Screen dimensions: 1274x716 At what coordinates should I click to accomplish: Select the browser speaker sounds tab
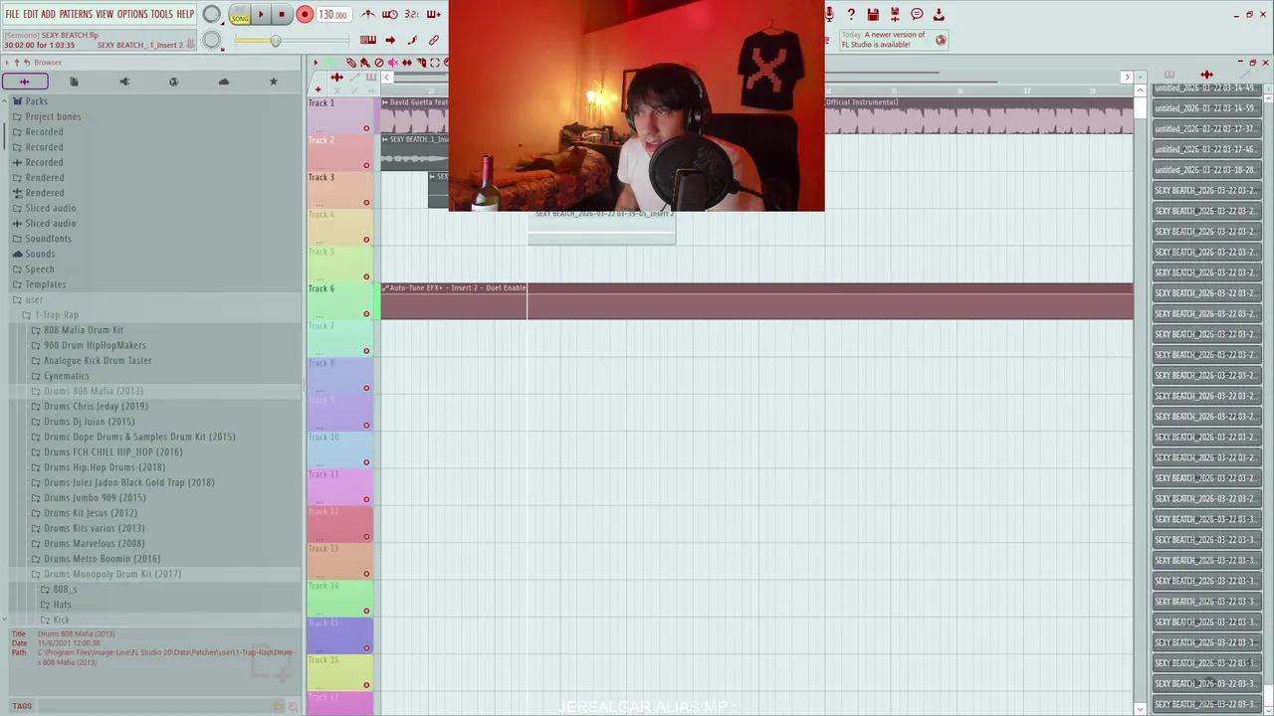[x=124, y=82]
